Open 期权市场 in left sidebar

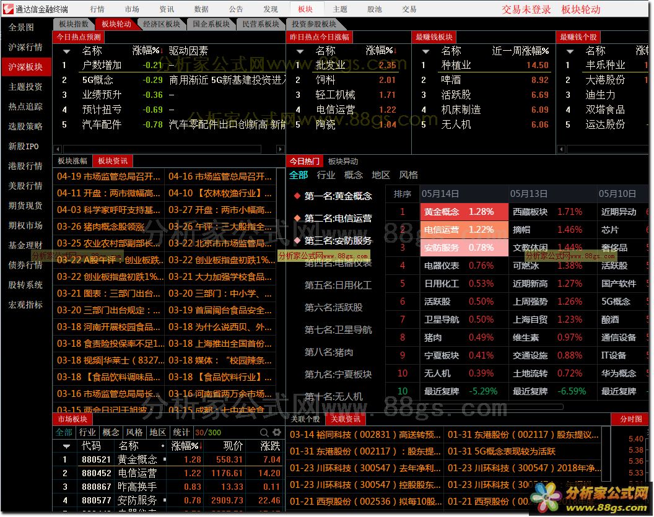tap(25, 225)
